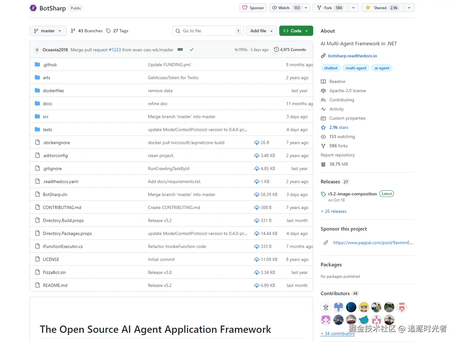Image resolution: width=456 pixels, height=342 pixels.
Task: Open the green Code dropdown
Action: tap(296, 31)
